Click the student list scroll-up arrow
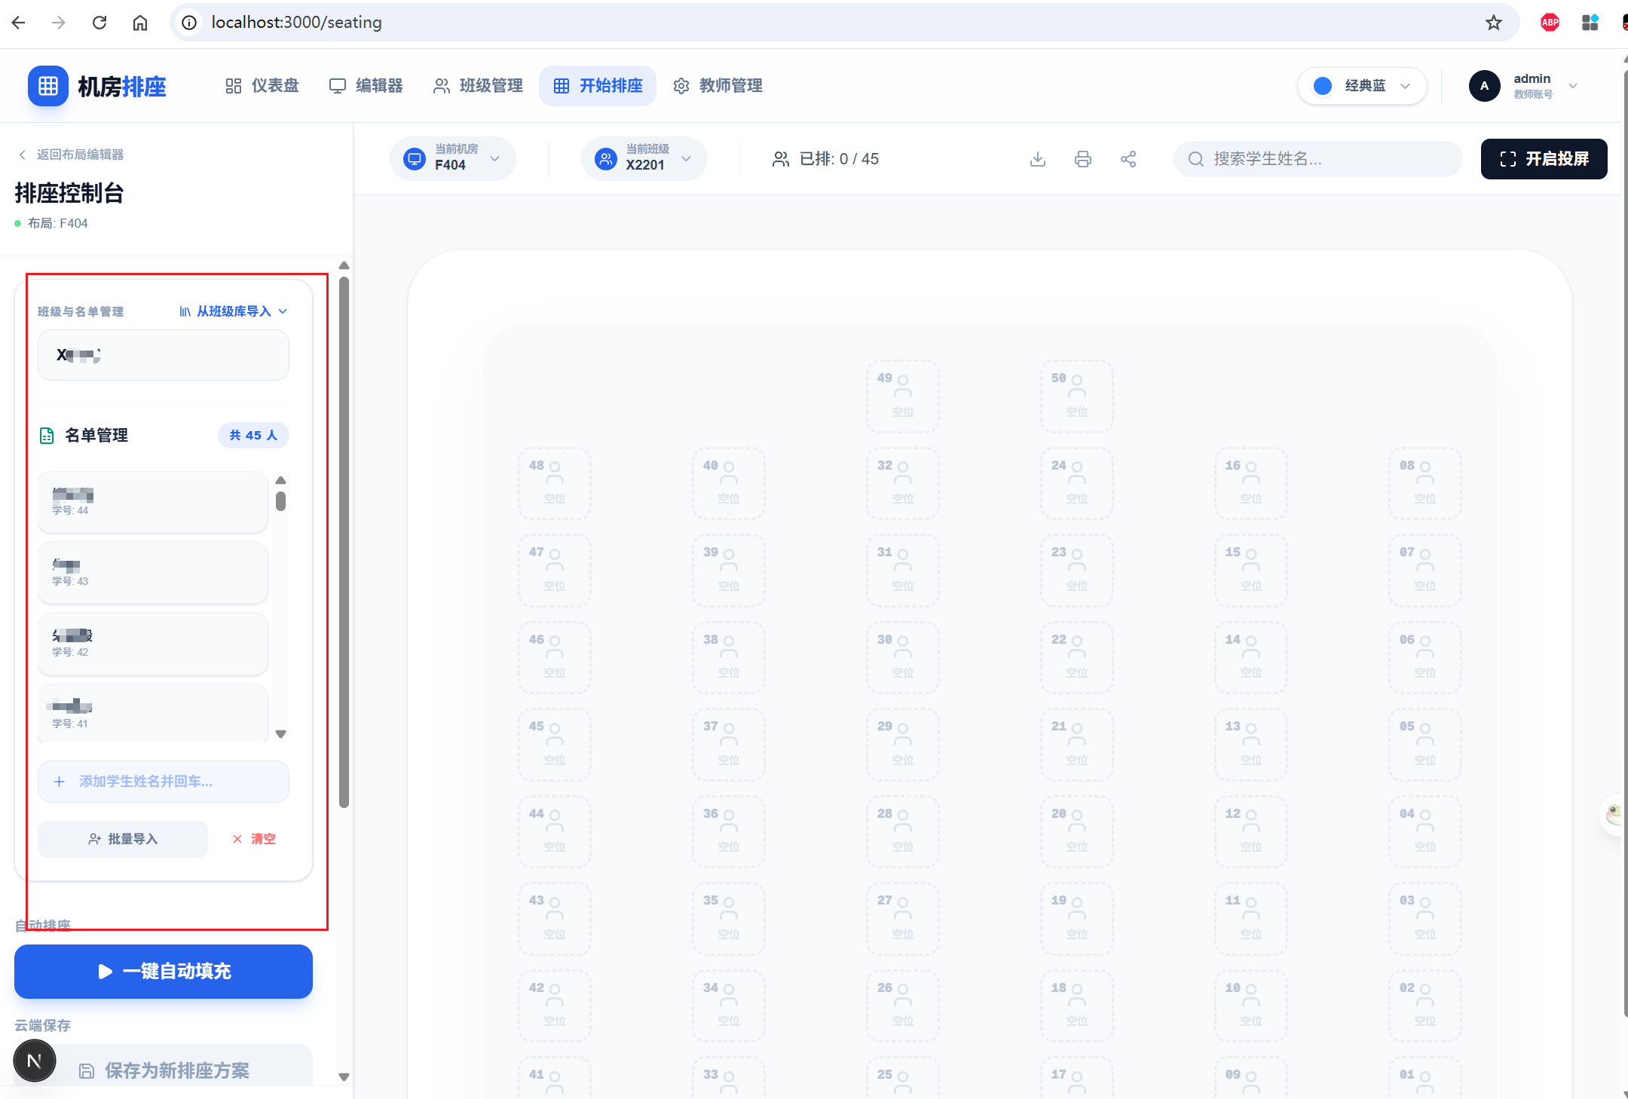Screen dimensions: 1628x1099 pyautogui.click(x=280, y=480)
